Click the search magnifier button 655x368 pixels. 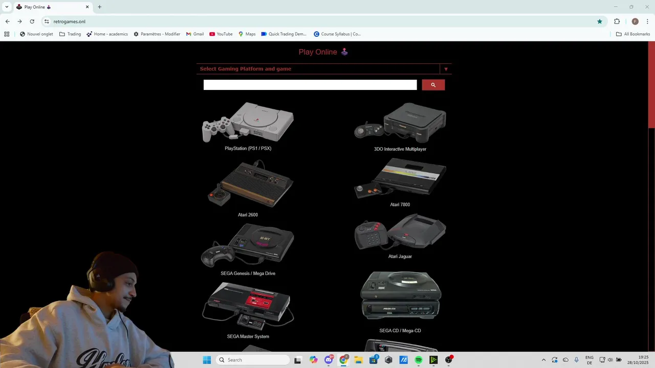tap(433, 85)
